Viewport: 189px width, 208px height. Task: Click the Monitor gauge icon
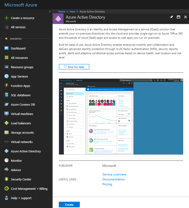pos(6,161)
